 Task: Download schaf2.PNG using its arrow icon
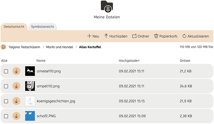[16, 116]
